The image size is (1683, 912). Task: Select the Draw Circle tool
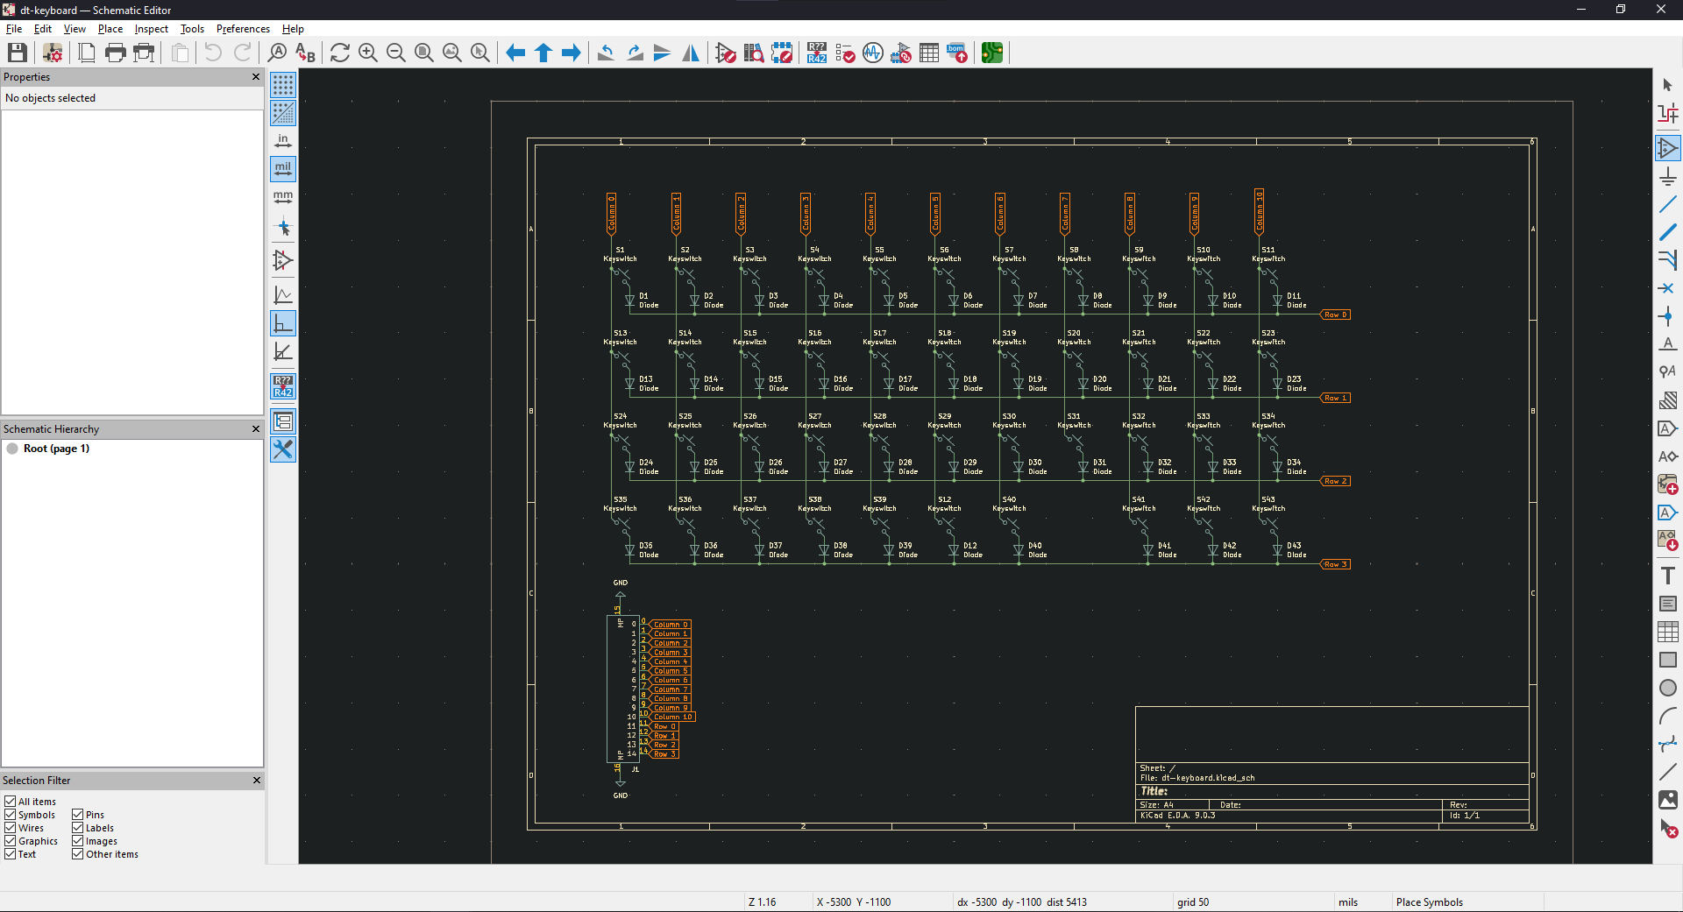tap(1668, 688)
